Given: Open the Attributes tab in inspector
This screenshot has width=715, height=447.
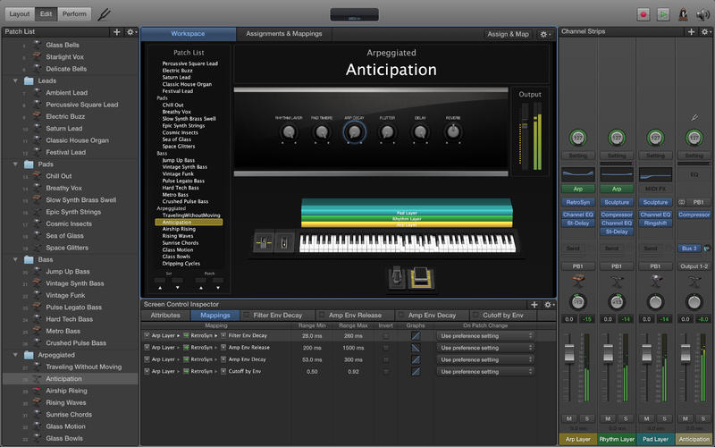Looking at the screenshot, I should 165,316.
